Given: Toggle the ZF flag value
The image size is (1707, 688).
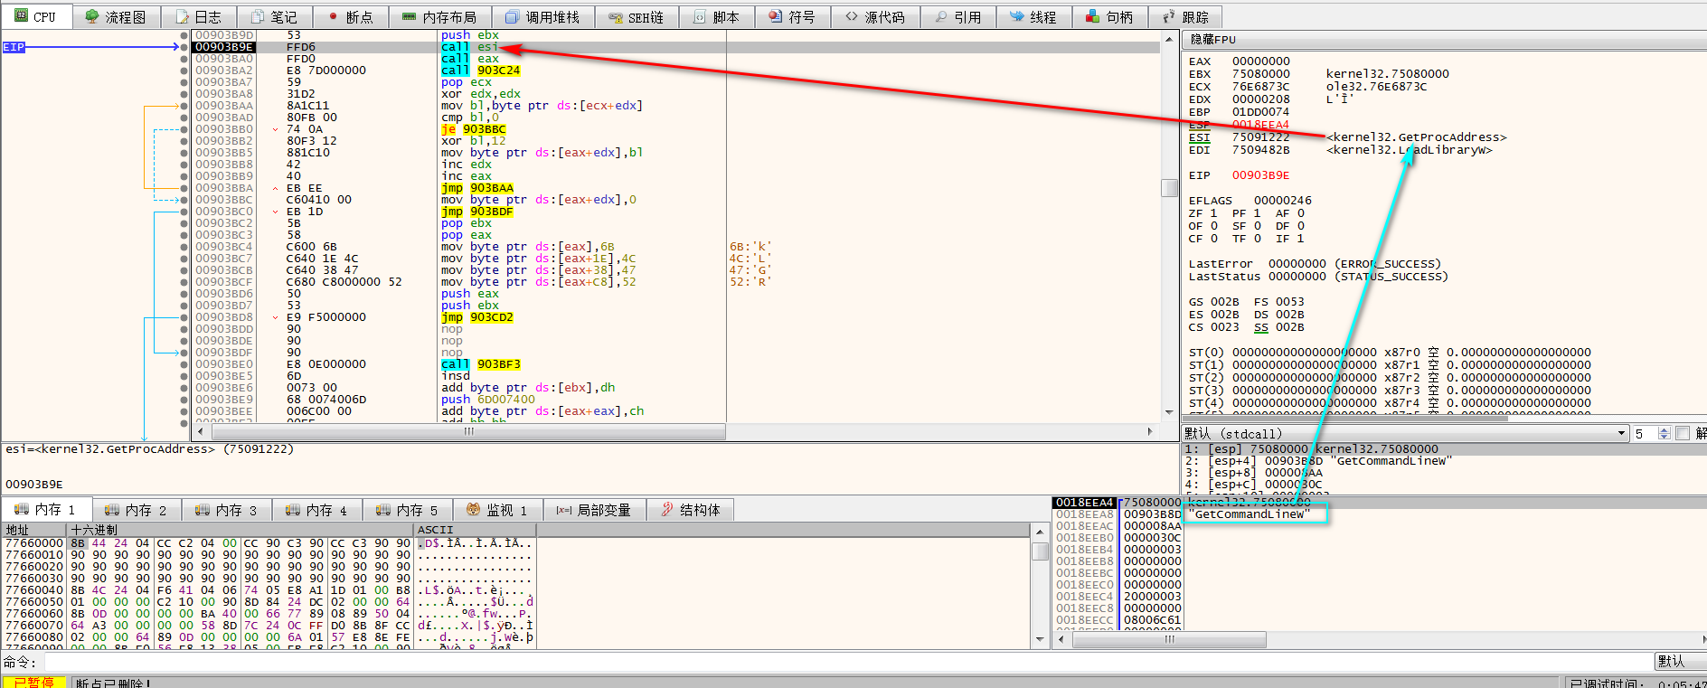Looking at the screenshot, I should point(1213,213).
